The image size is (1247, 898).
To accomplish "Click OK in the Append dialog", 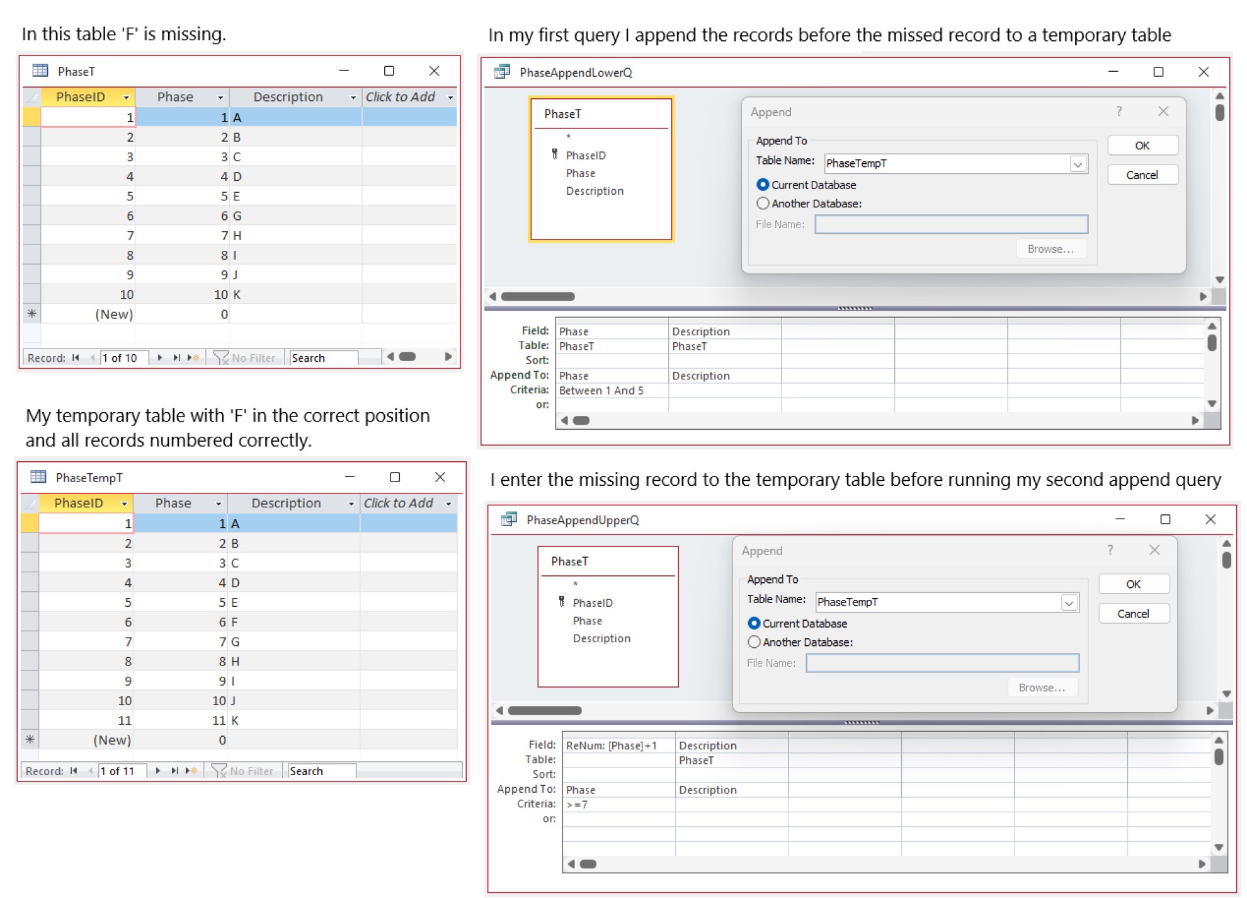I will point(1142,145).
